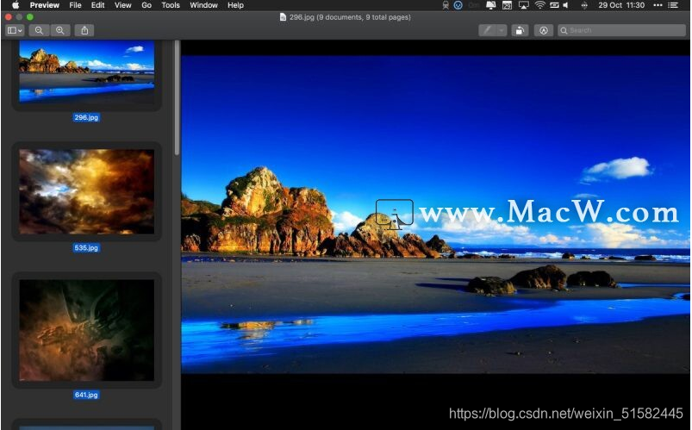The height and width of the screenshot is (430, 692).
Task: Open the Go menu
Action: point(147,5)
